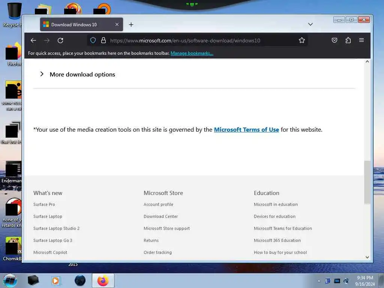Open the Manage bookmarks link

click(x=192, y=53)
